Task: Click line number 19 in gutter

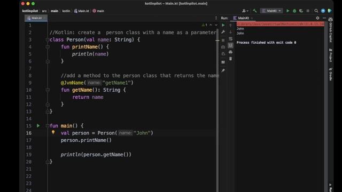Action: [x=29, y=155]
